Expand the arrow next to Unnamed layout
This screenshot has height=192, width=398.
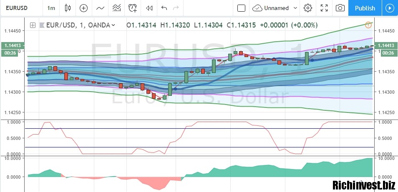(295, 8)
